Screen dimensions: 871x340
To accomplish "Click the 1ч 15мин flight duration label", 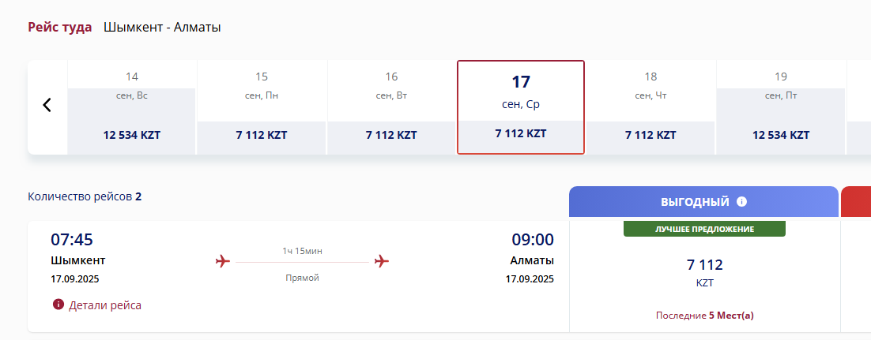I will tap(302, 252).
